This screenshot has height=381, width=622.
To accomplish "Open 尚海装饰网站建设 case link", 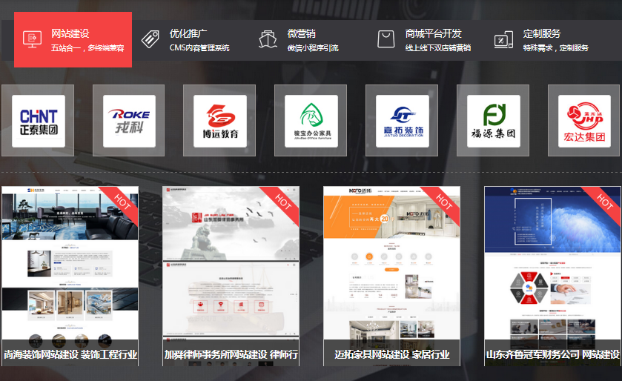I will (x=70, y=354).
